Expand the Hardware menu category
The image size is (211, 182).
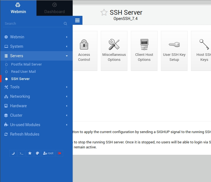[36, 106]
